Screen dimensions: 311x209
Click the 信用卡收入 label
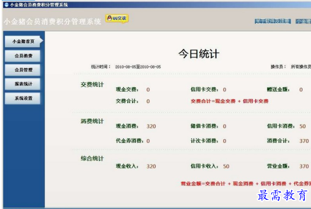[205, 166]
